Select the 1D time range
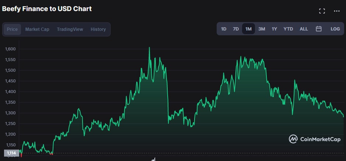346x161 pixels. pos(224,29)
